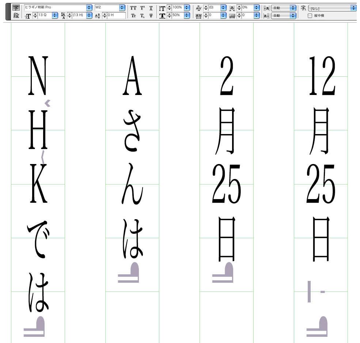Viewport: 360px width, 343px height.
Task: Click the tsume (character tightening) icon
Action: point(232,8)
